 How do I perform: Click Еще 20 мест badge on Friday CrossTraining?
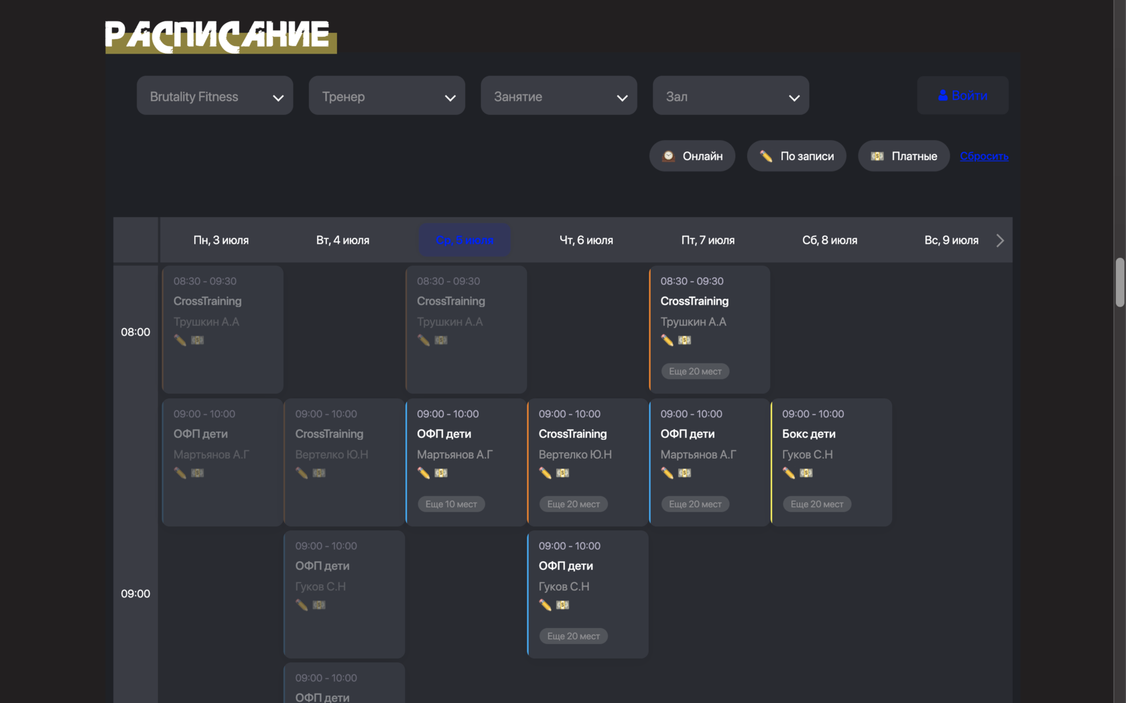point(695,371)
